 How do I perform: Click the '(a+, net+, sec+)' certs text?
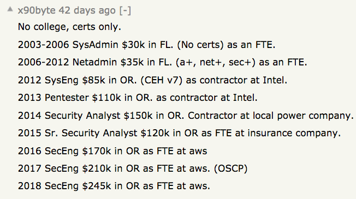point(216,62)
